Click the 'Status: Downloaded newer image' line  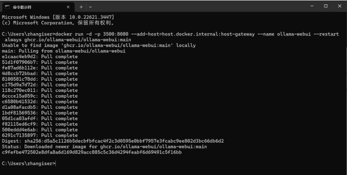click(105, 147)
